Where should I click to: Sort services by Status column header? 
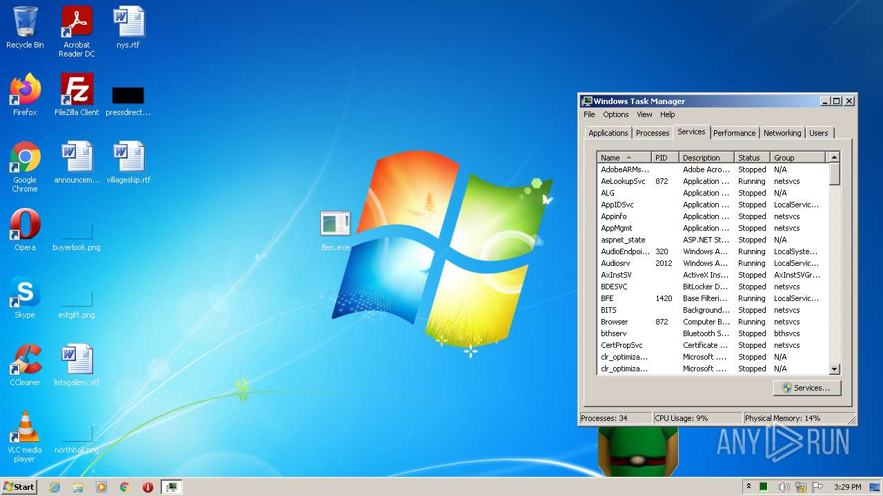pos(752,158)
